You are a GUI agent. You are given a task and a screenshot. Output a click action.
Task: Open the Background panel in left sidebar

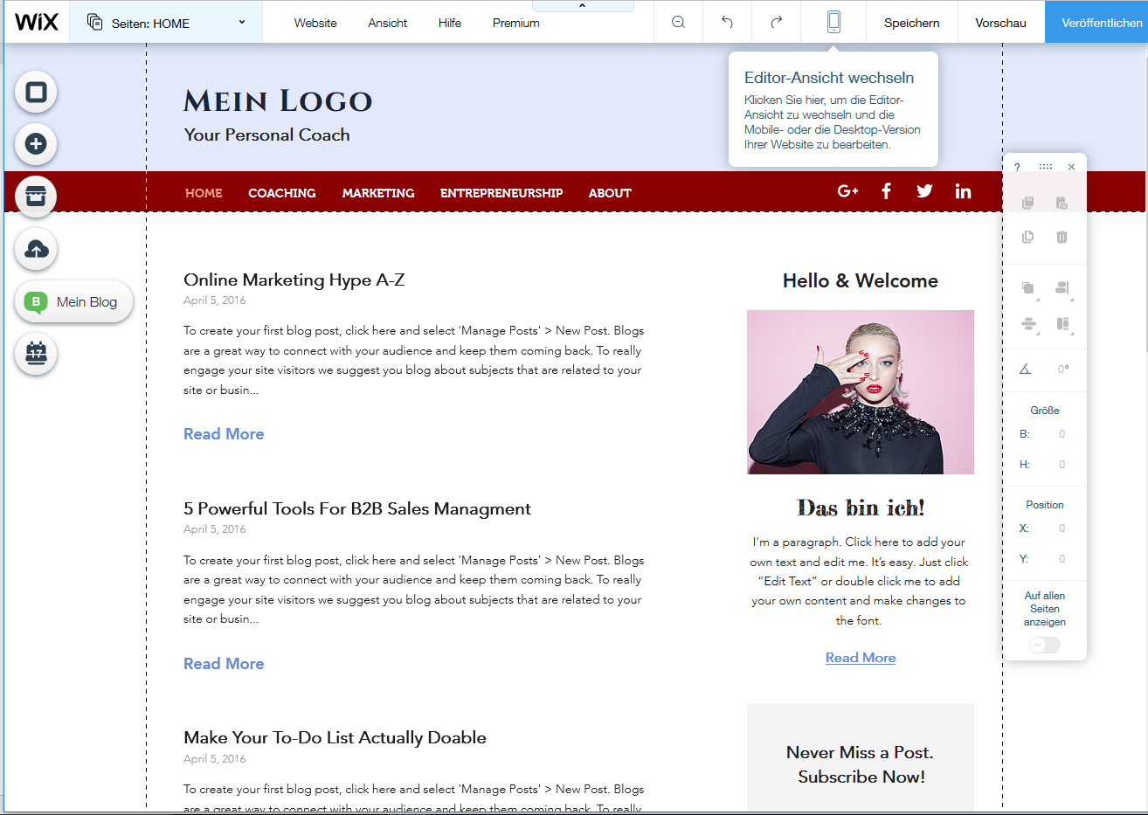click(36, 92)
